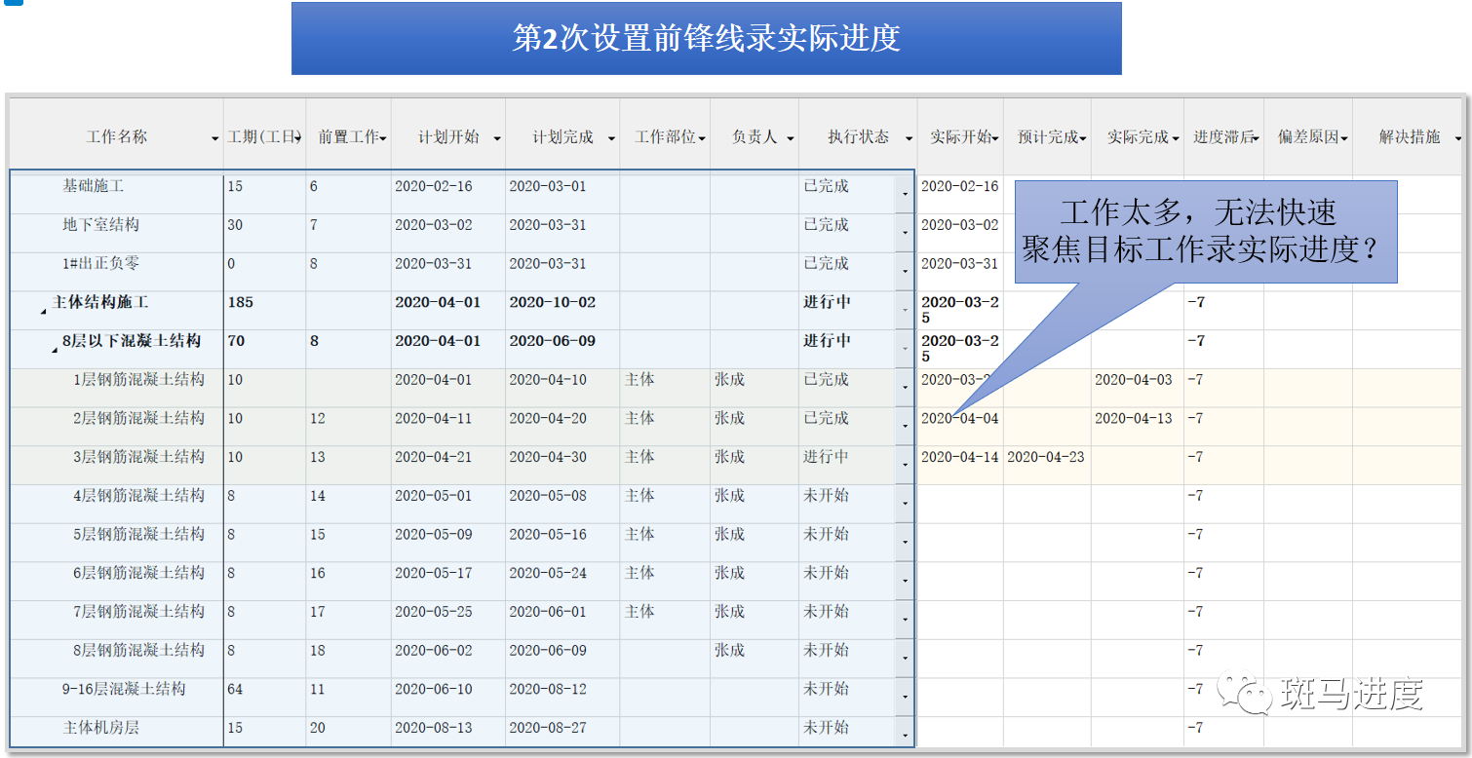Open status dropdown for 2层钢筋混凝土结构 row

[905, 427]
